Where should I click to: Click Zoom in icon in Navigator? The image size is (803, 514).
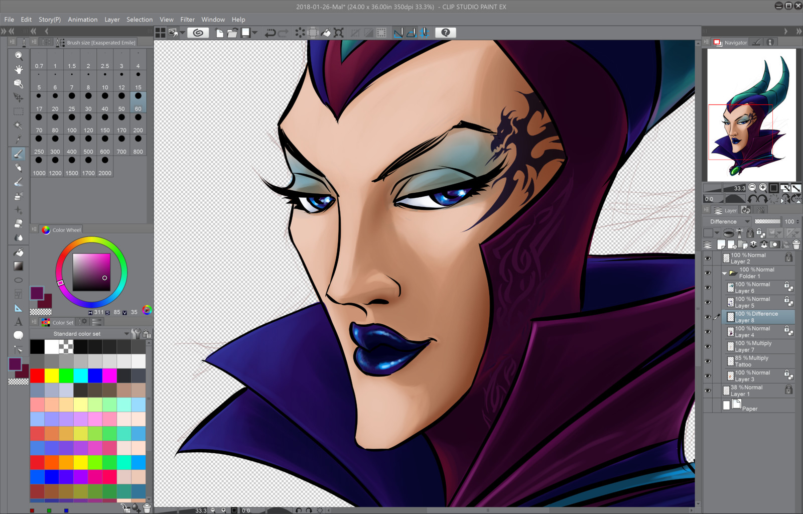[763, 188]
